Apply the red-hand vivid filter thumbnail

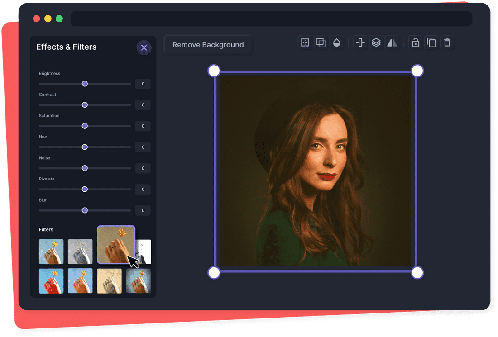tap(51, 281)
